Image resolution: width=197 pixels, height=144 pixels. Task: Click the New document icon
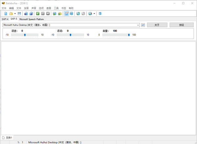point(6,13)
